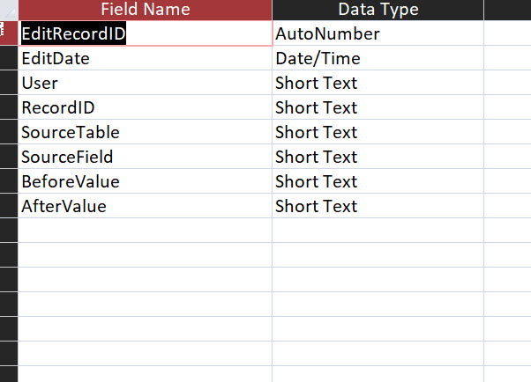Click the Data Type column header
Image resolution: width=531 pixels, height=382 pixels.
click(x=378, y=10)
